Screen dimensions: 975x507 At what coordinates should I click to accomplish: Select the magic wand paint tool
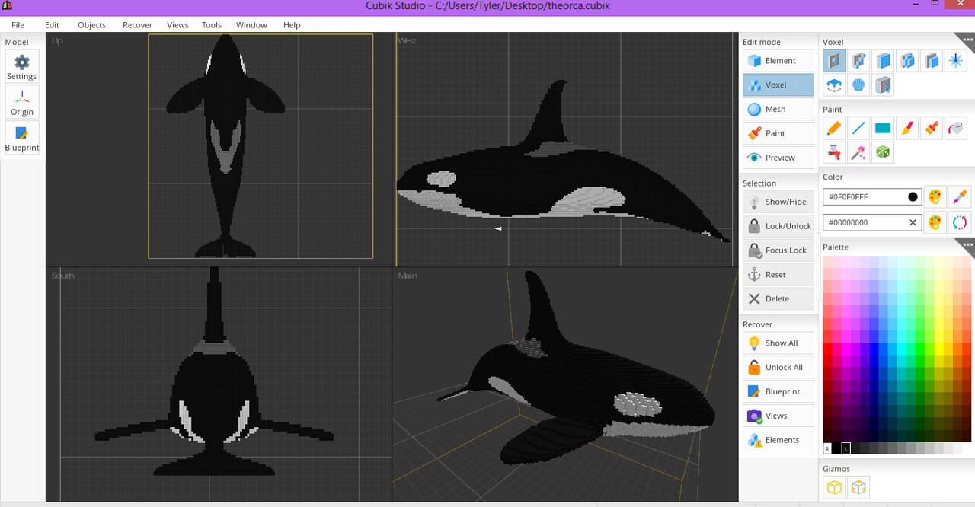pos(858,153)
